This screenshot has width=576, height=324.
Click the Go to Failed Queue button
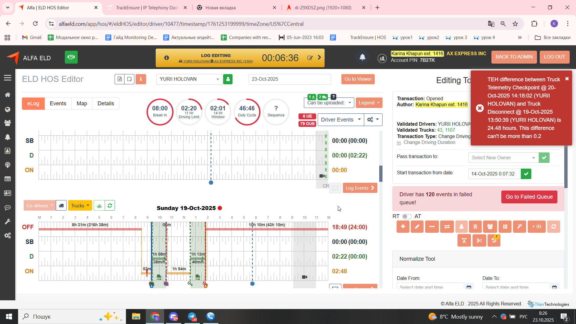tap(529, 197)
